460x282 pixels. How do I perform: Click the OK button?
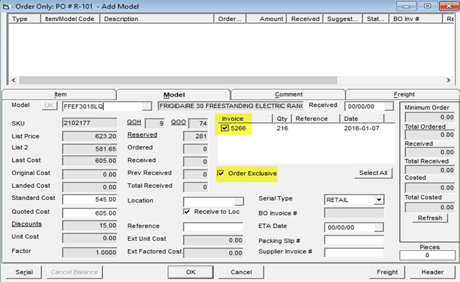pyautogui.click(x=191, y=272)
